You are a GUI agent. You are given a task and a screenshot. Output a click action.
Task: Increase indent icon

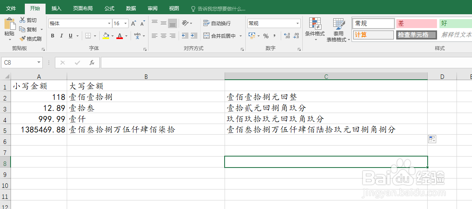tap(194, 36)
